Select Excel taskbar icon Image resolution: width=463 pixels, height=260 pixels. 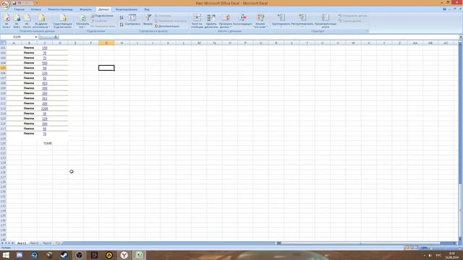[139, 255]
